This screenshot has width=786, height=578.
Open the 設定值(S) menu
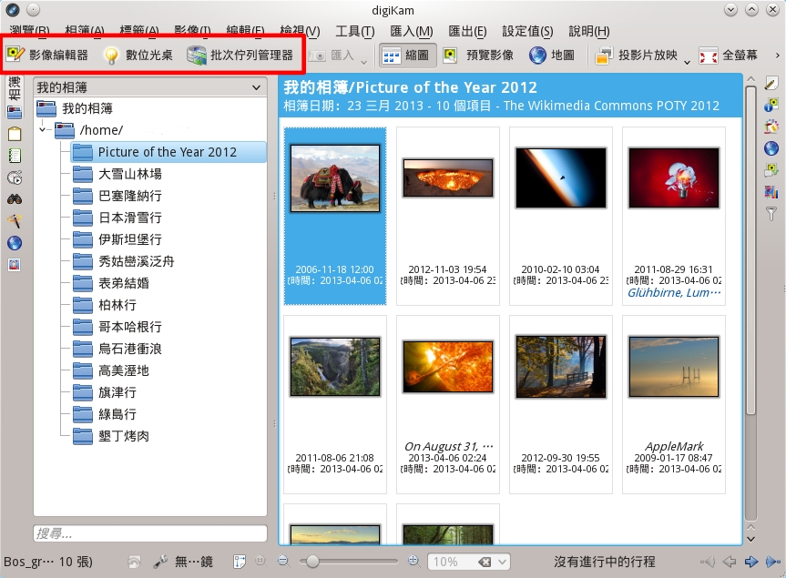tap(528, 32)
